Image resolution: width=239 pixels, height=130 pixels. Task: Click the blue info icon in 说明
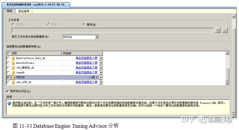pos(9,103)
